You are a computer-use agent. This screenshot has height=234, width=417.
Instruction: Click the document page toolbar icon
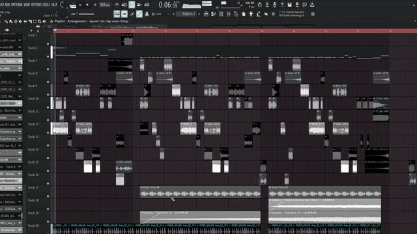[x=244, y=14]
